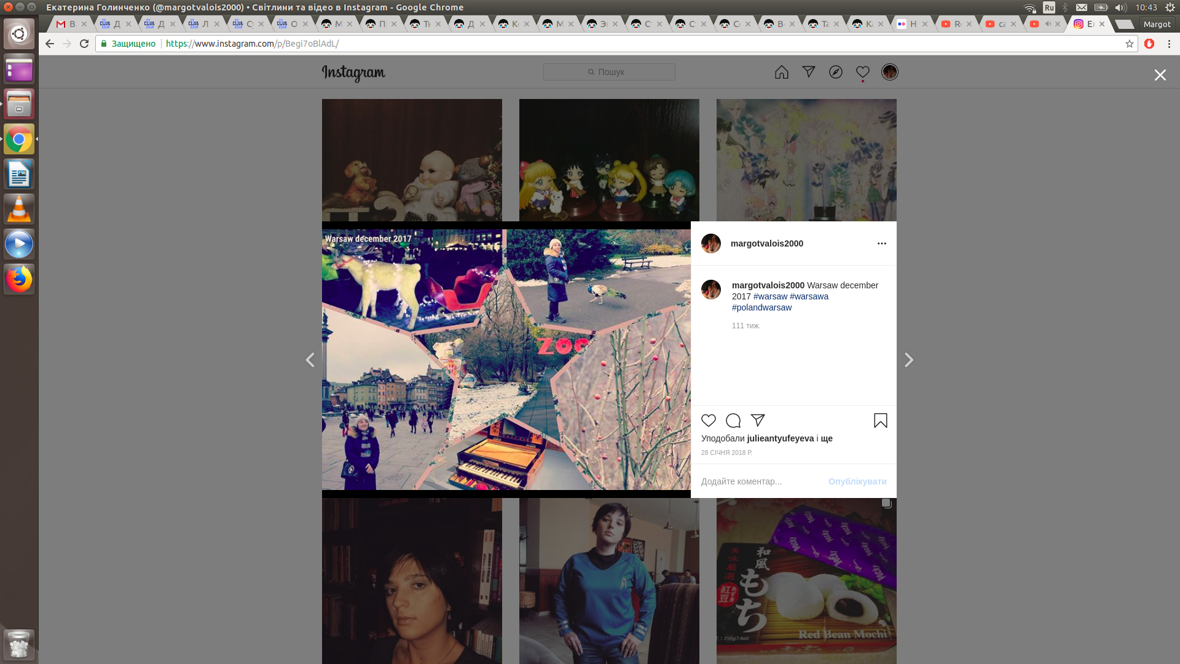Click margotvalois2000 username in post header
The width and height of the screenshot is (1180, 664).
766,243
